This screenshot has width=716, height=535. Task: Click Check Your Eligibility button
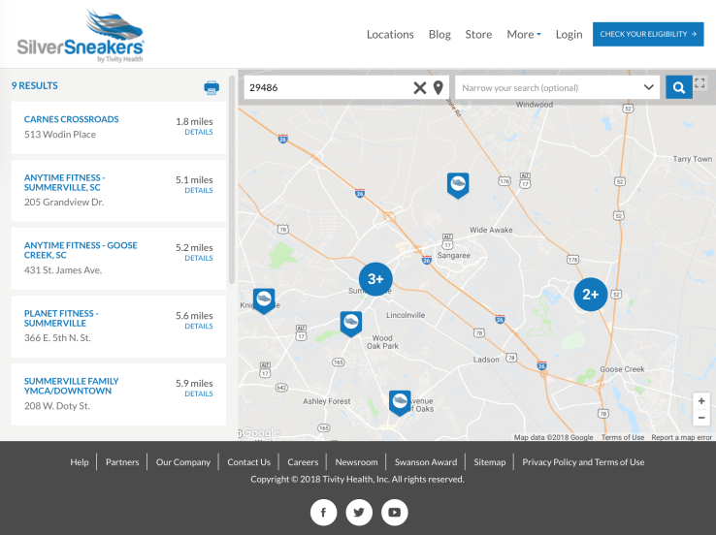click(x=648, y=34)
